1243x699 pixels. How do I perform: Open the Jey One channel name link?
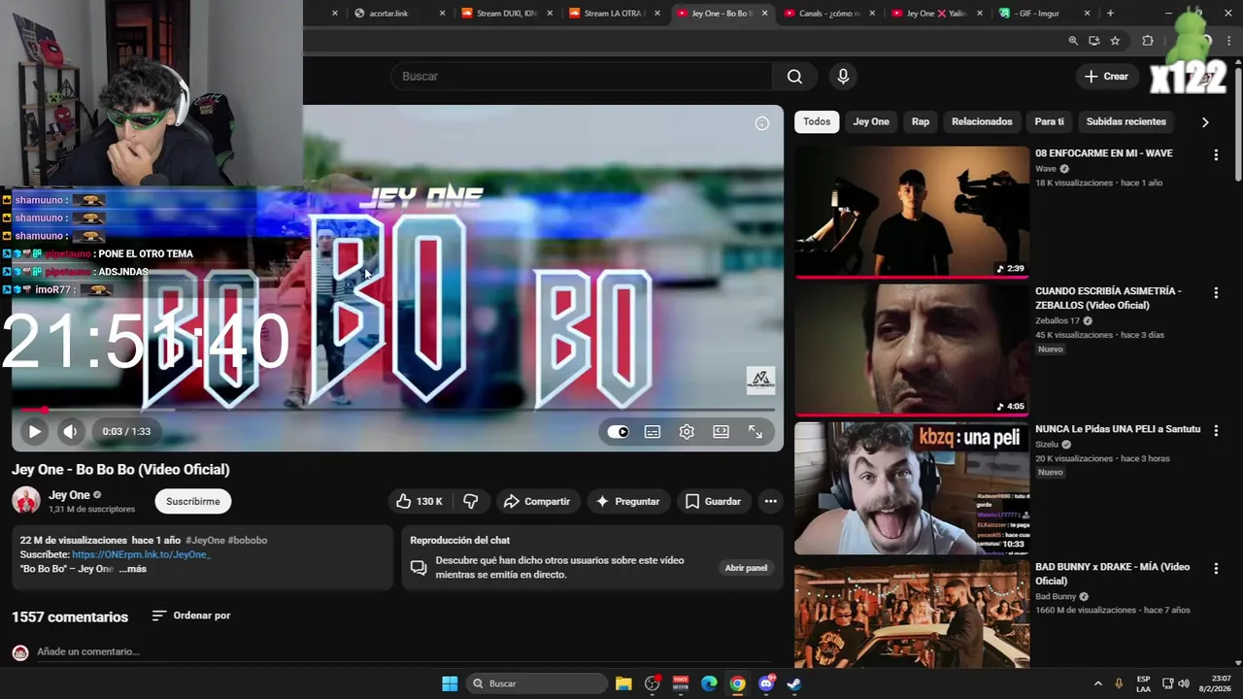[69, 495]
